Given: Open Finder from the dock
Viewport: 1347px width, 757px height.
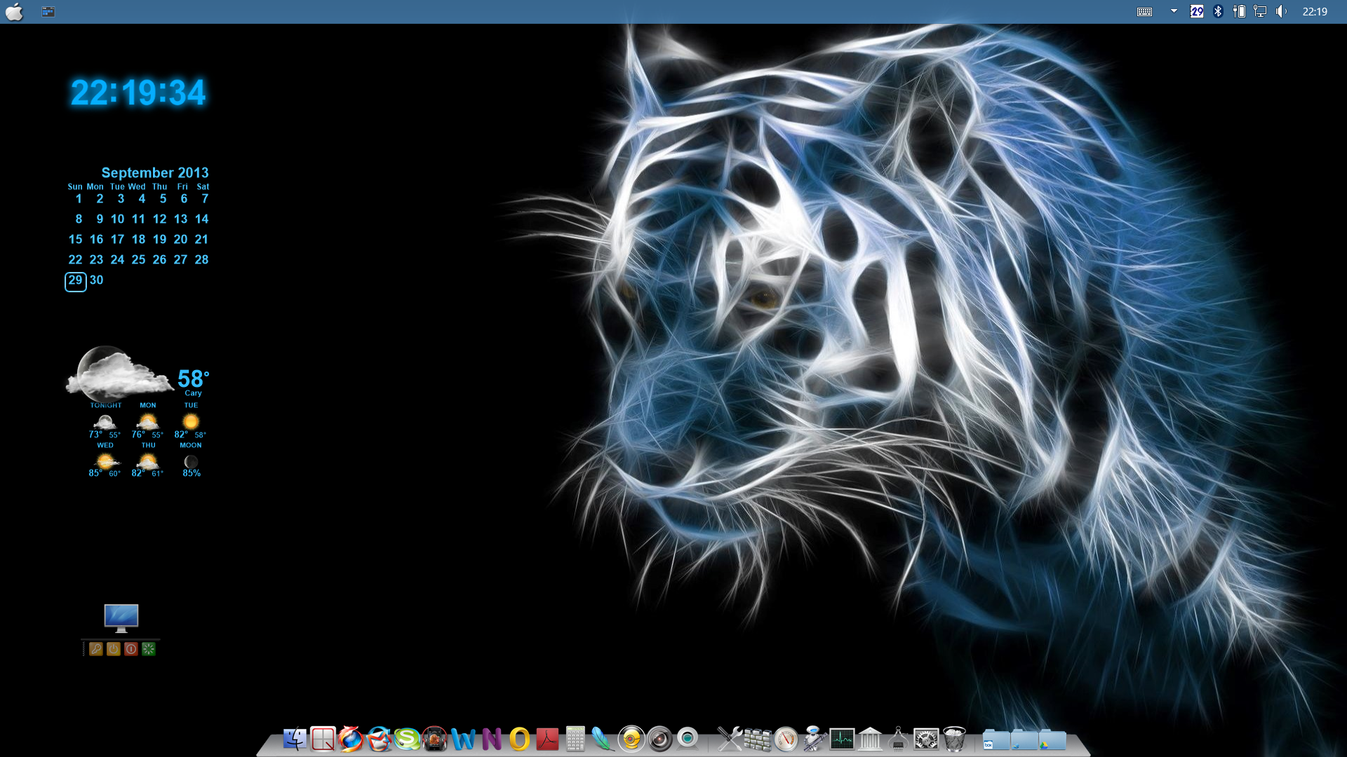Looking at the screenshot, I should coord(295,739).
